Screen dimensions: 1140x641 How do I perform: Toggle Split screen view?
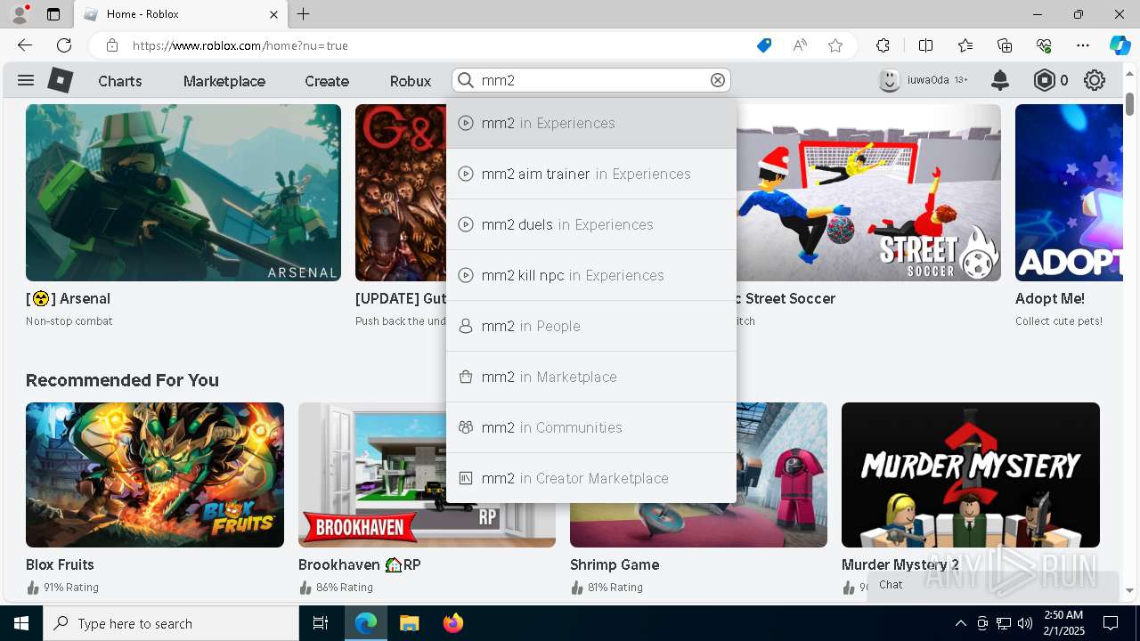pos(925,45)
